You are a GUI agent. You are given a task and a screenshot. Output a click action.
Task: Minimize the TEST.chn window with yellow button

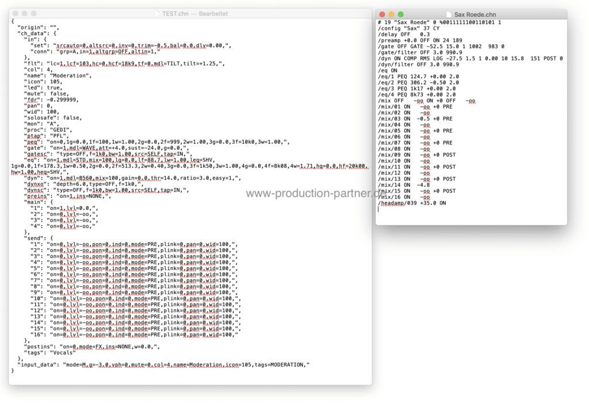26,13
